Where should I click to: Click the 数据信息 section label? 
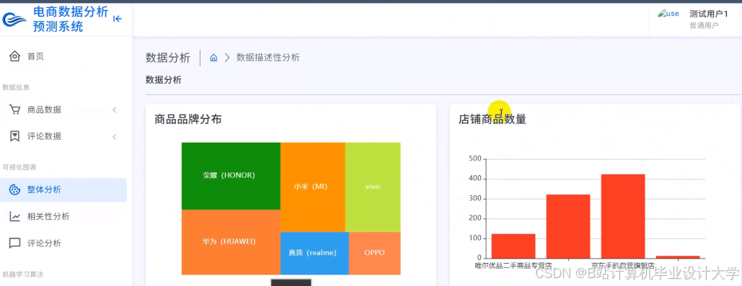pyautogui.click(x=16, y=87)
